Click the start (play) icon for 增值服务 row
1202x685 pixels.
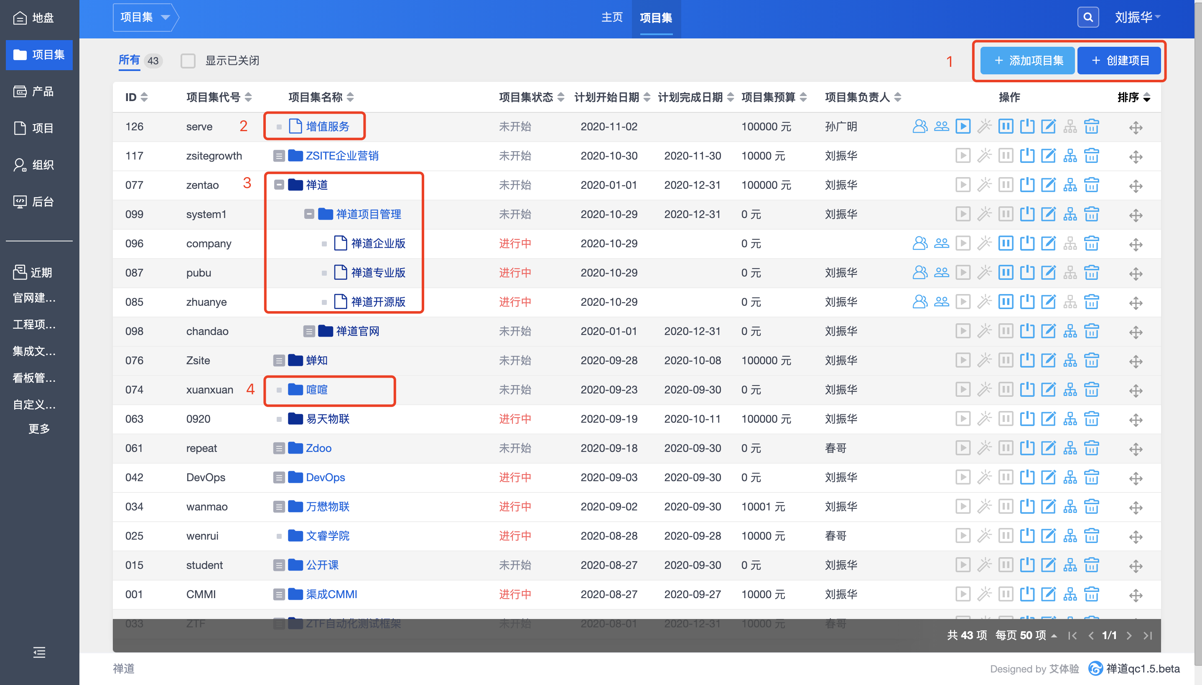[963, 126]
